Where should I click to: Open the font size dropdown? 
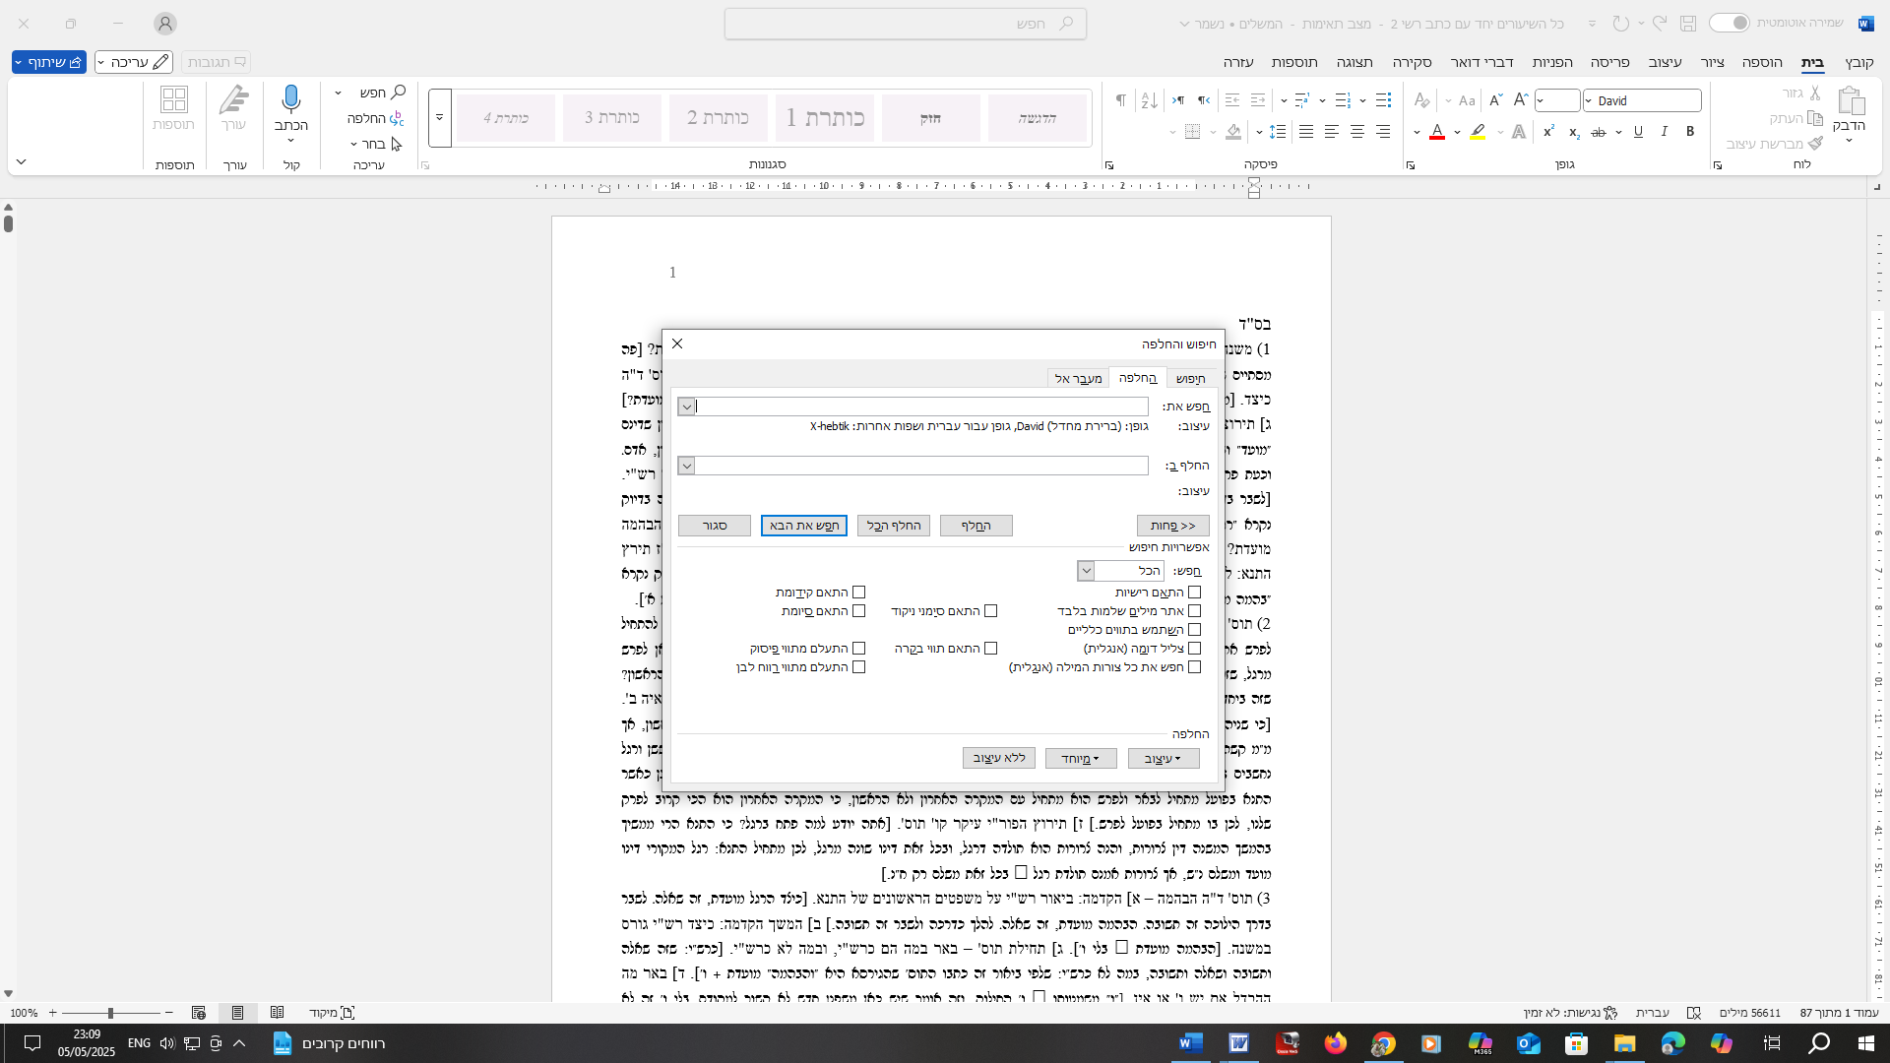click(x=1541, y=100)
